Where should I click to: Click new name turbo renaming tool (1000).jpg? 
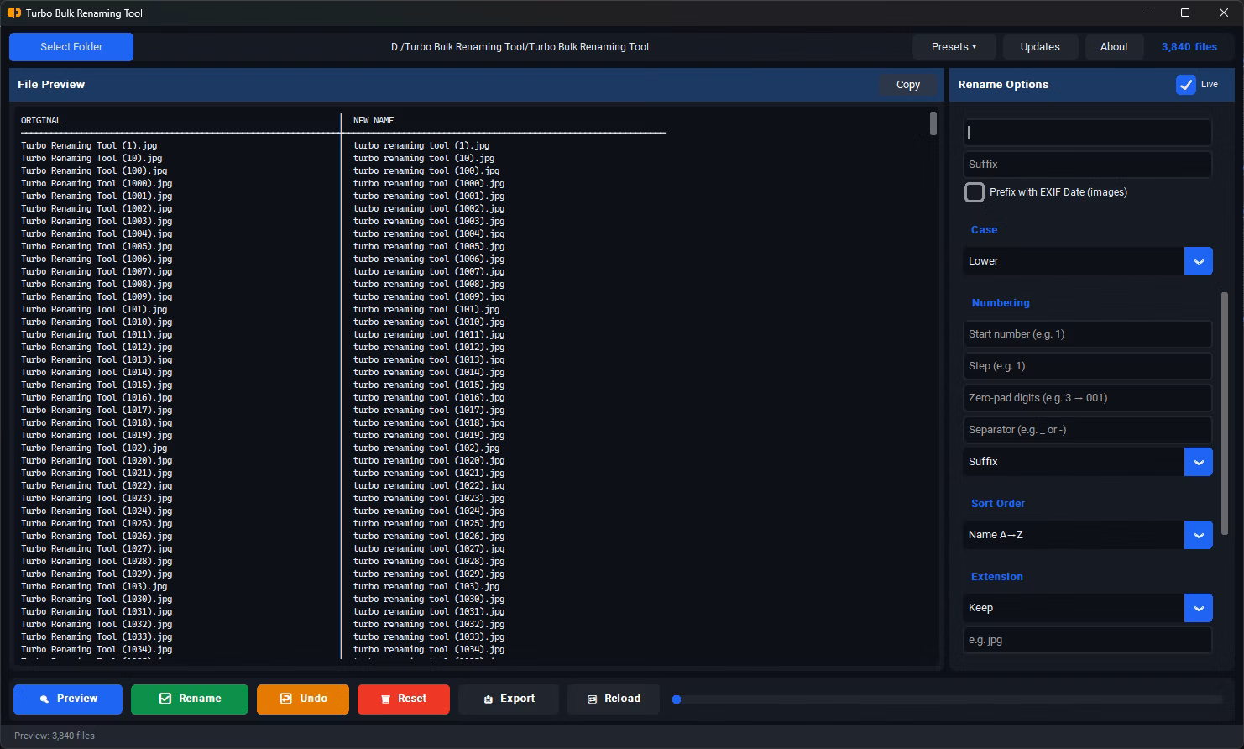429,183
